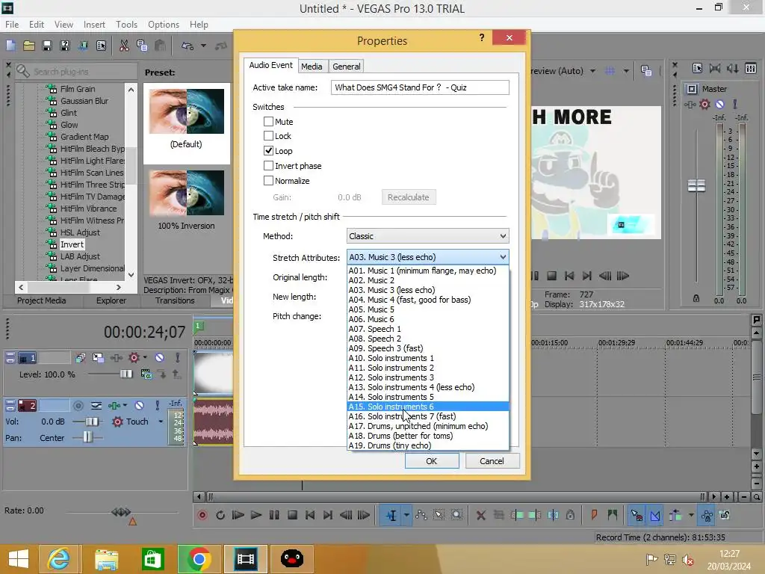Click the Cut scissors icon in the toolbar
The image size is (765, 574).
[x=124, y=46]
